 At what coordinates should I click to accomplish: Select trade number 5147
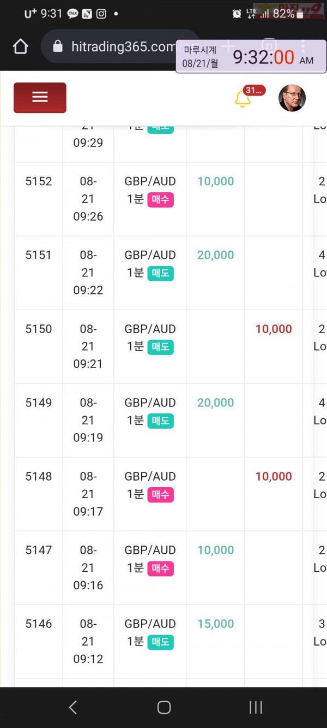(x=39, y=550)
